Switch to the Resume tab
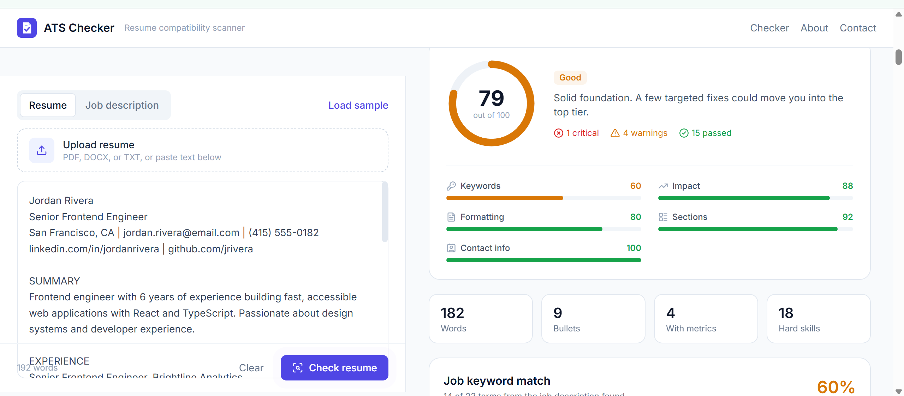Screen dimensions: 904x396 pos(48,105)
